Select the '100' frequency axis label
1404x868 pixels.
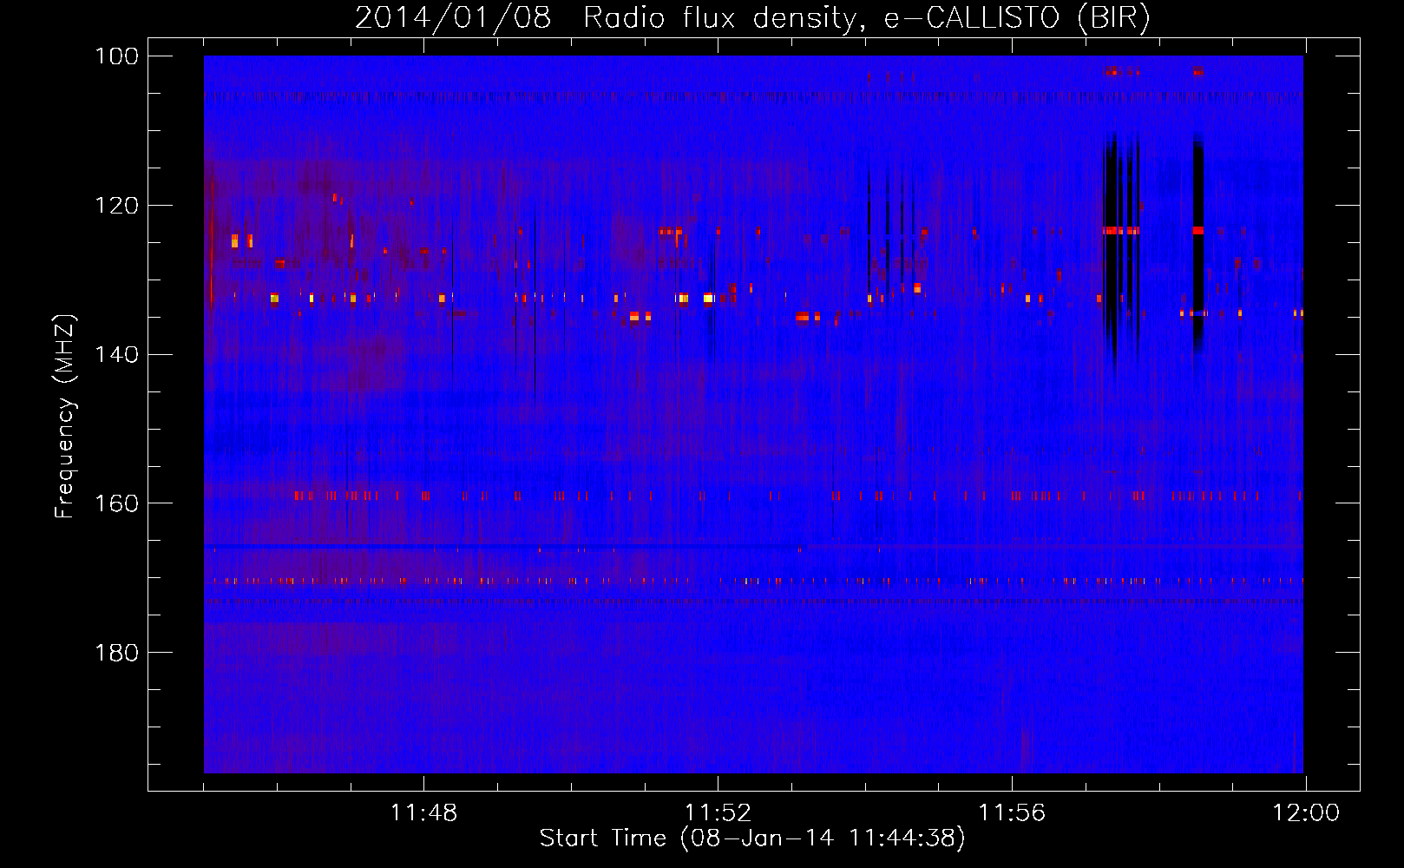(117, 56)
